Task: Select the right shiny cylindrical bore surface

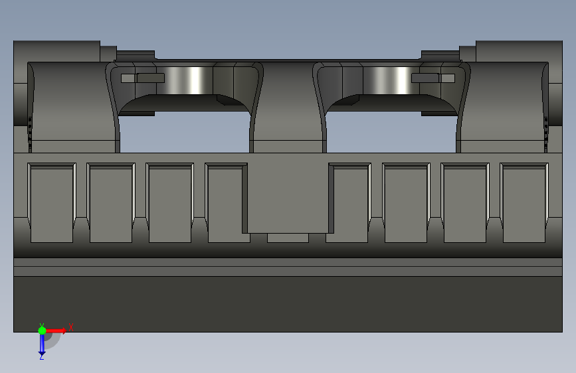Action: click(x=391, y=80)
